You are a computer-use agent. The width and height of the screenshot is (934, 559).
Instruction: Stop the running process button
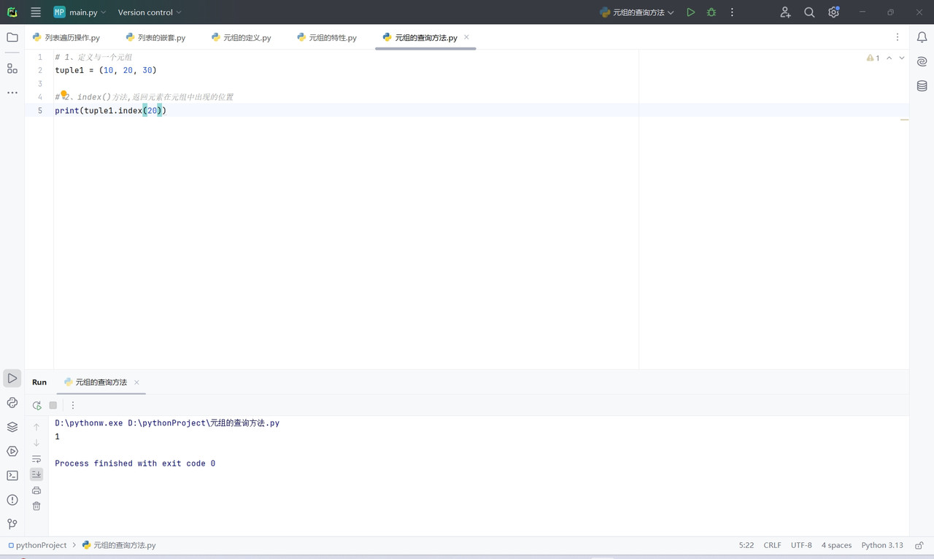53,405
